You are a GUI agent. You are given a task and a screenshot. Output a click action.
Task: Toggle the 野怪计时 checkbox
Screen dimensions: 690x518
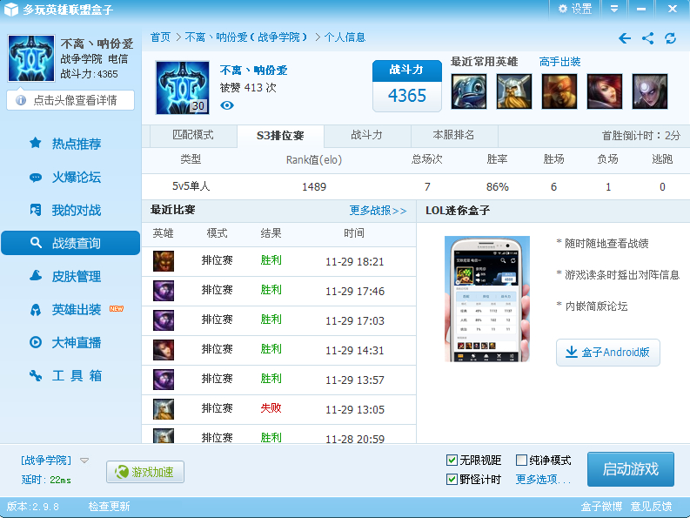(x=452, y=479)
